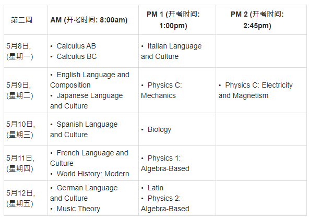The width and height of the screenshot is (309, 219).
Task: Select the PM 1 1:00pm column header
Action: click(173, 20)
